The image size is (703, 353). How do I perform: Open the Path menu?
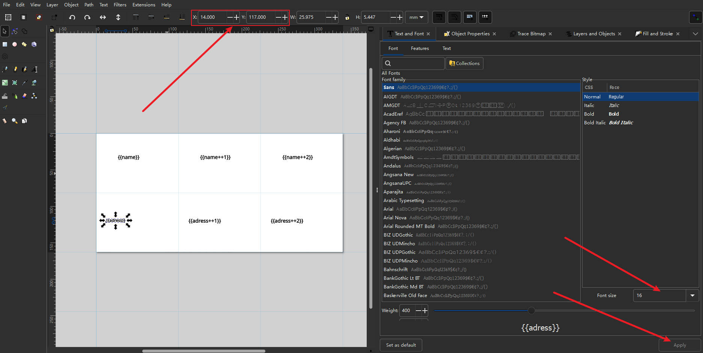point(89,5)
